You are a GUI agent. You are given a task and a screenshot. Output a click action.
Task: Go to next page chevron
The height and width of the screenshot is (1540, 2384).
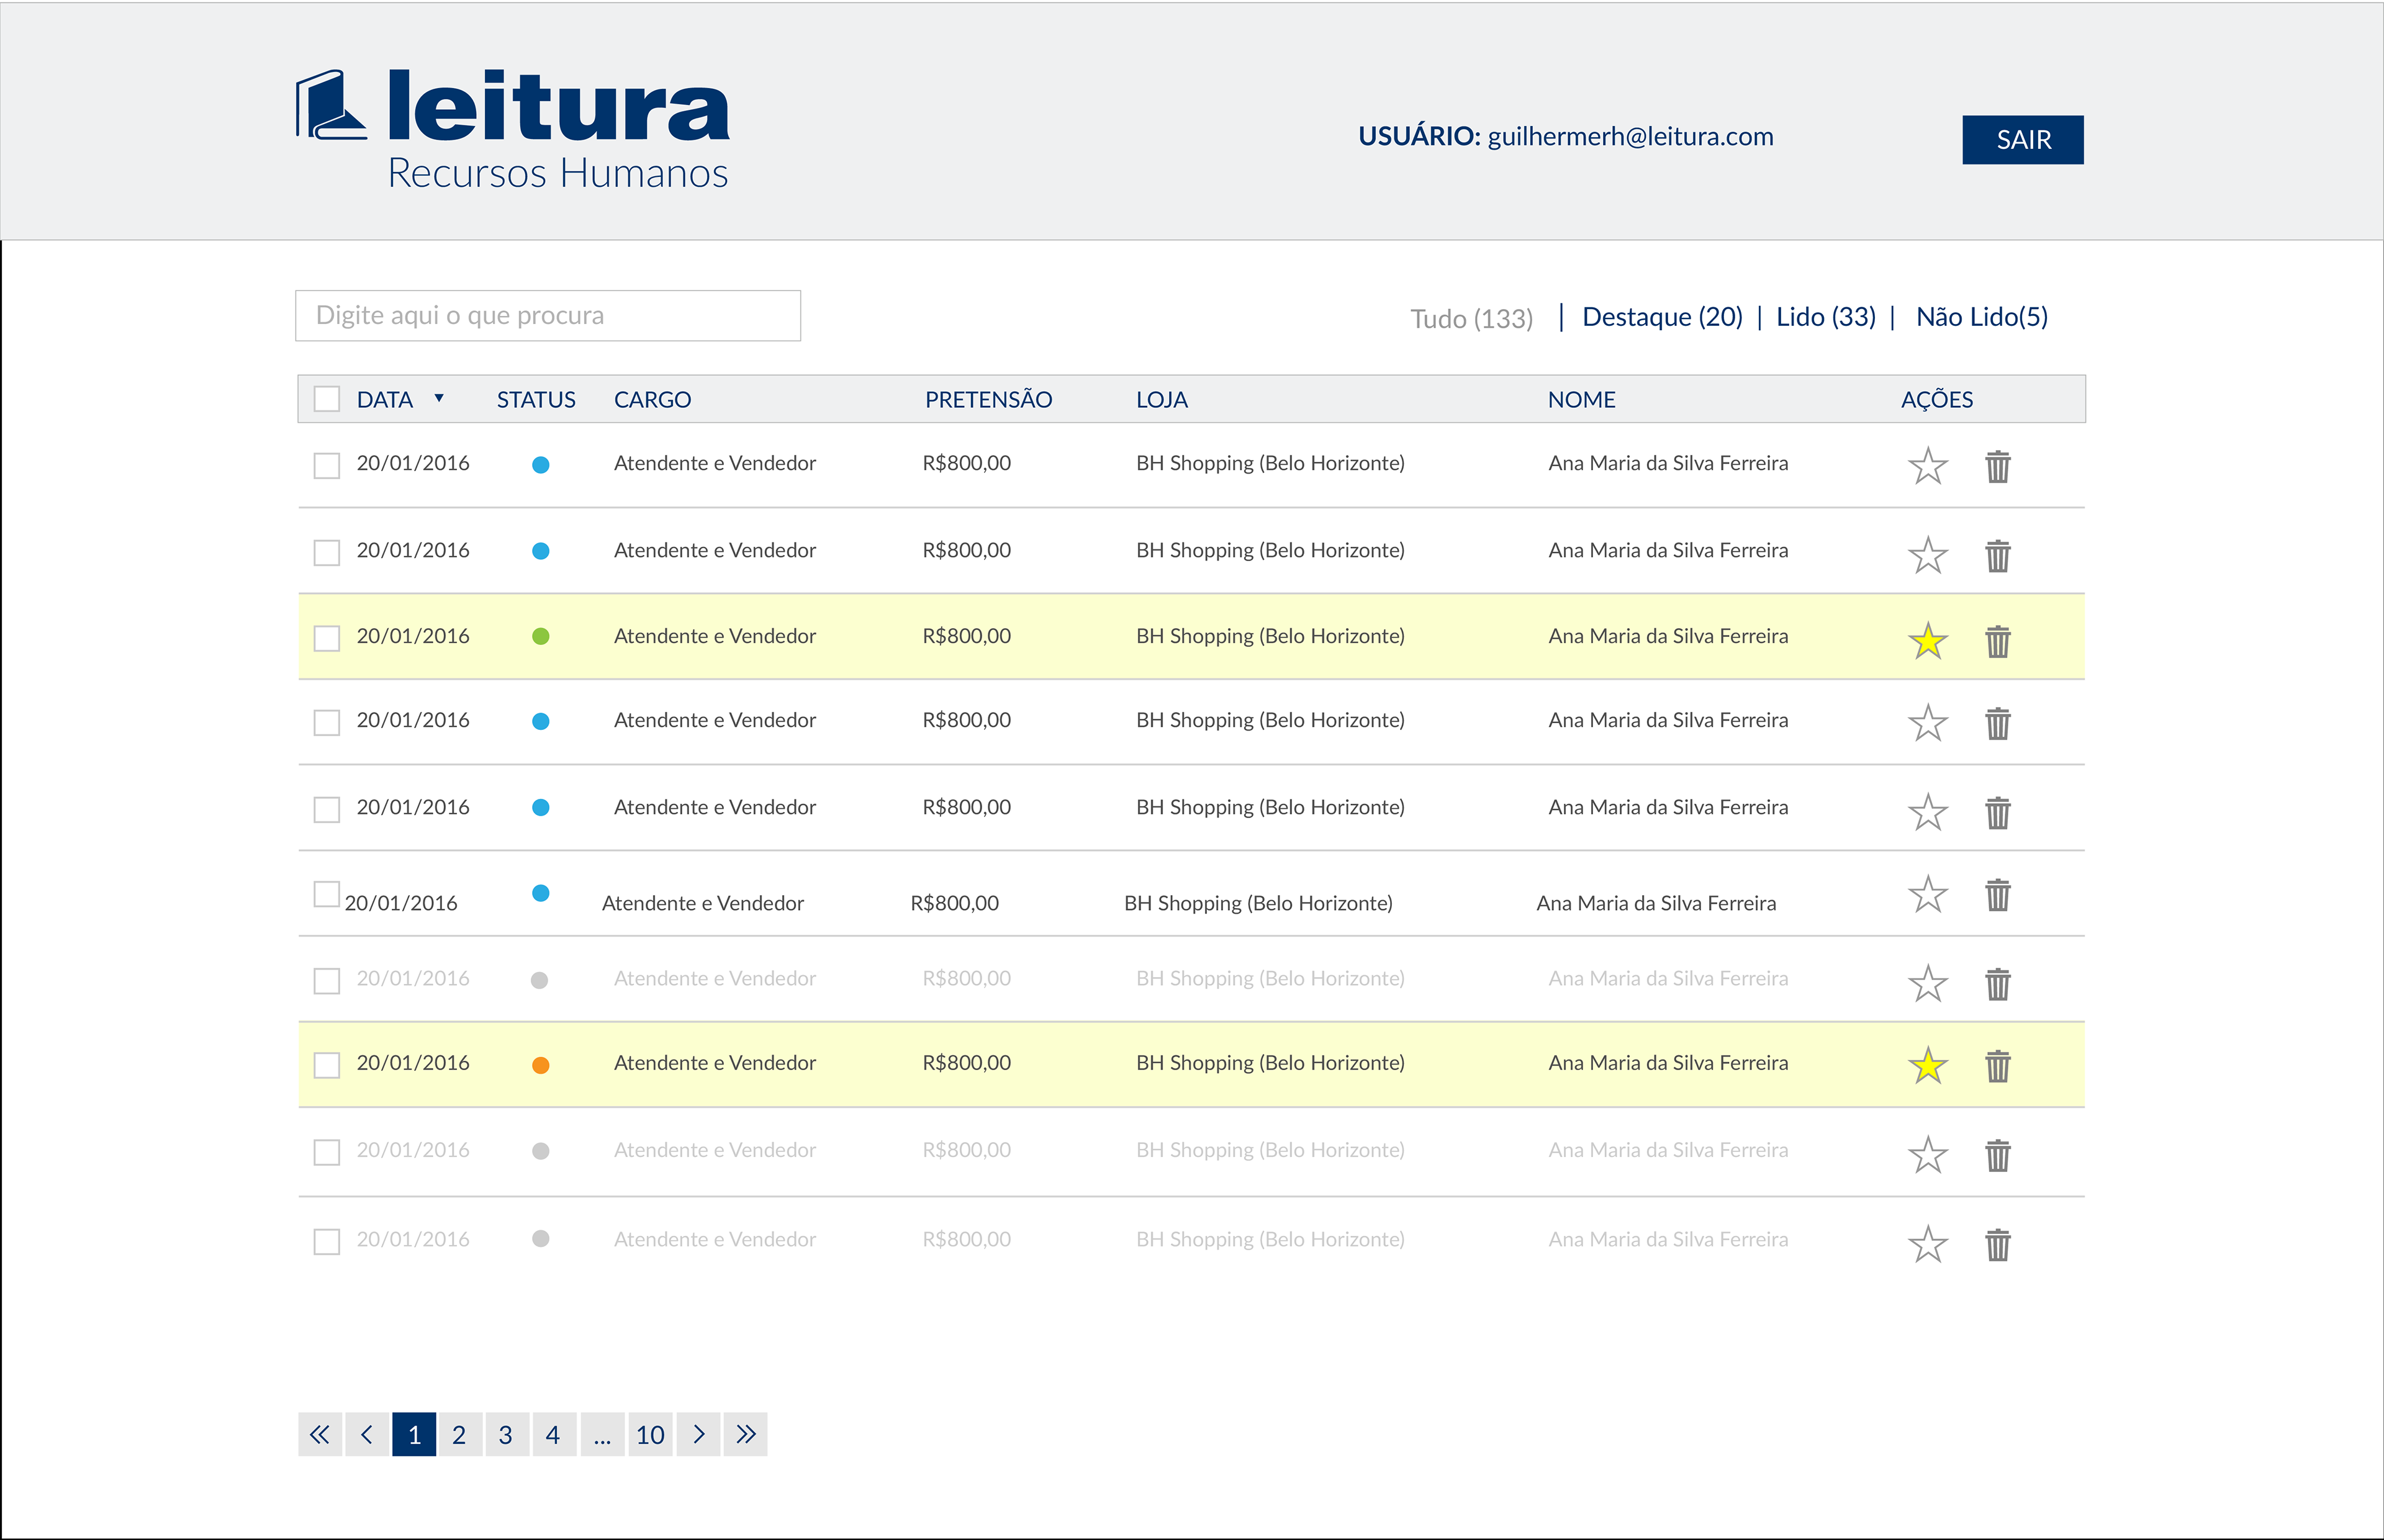click(698, 1435)
